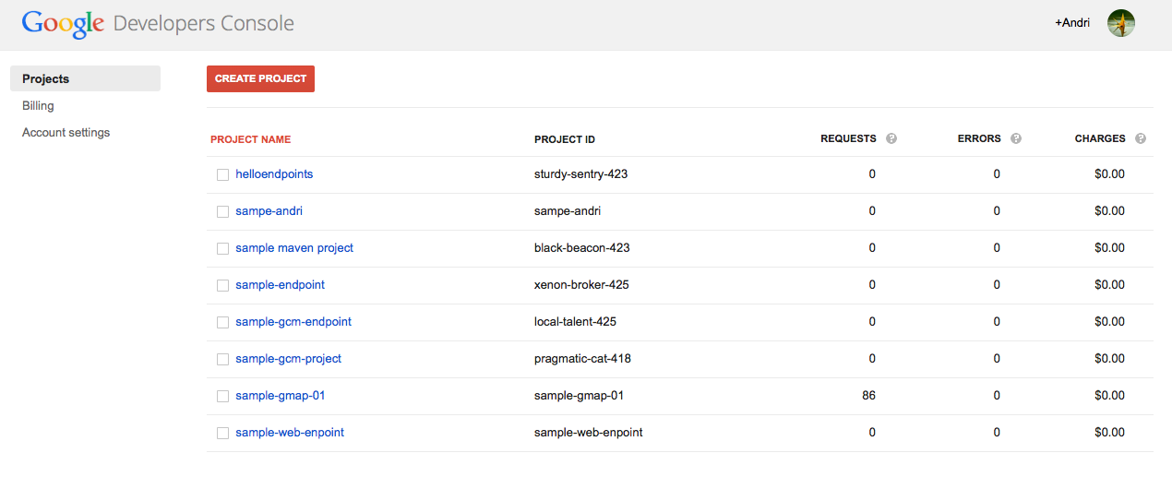
Task: Sort by the PROJECT NAME column header
Action: point(250,139)
